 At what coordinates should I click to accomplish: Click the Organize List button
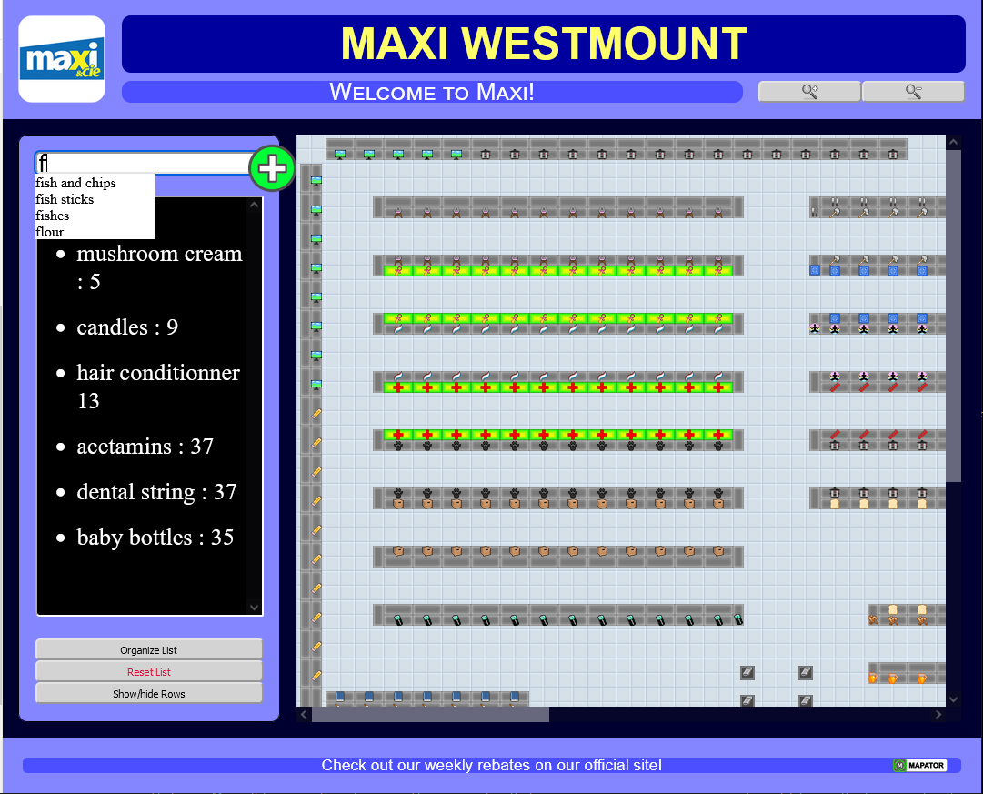[149, 649]
